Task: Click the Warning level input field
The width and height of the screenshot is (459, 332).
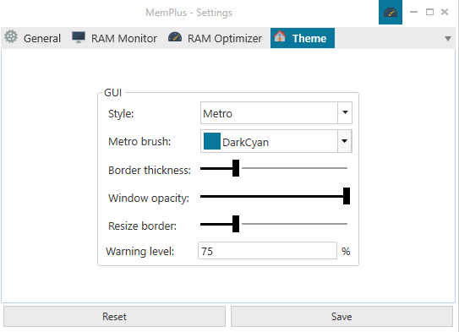Action: [267, 251]
